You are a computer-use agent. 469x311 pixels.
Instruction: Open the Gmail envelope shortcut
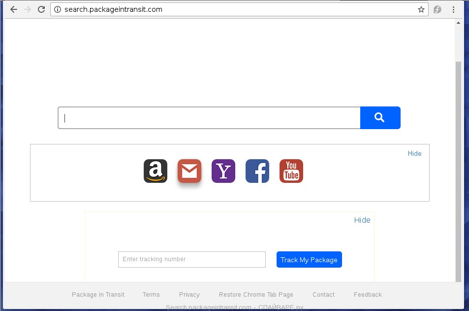tap(189, 171)
